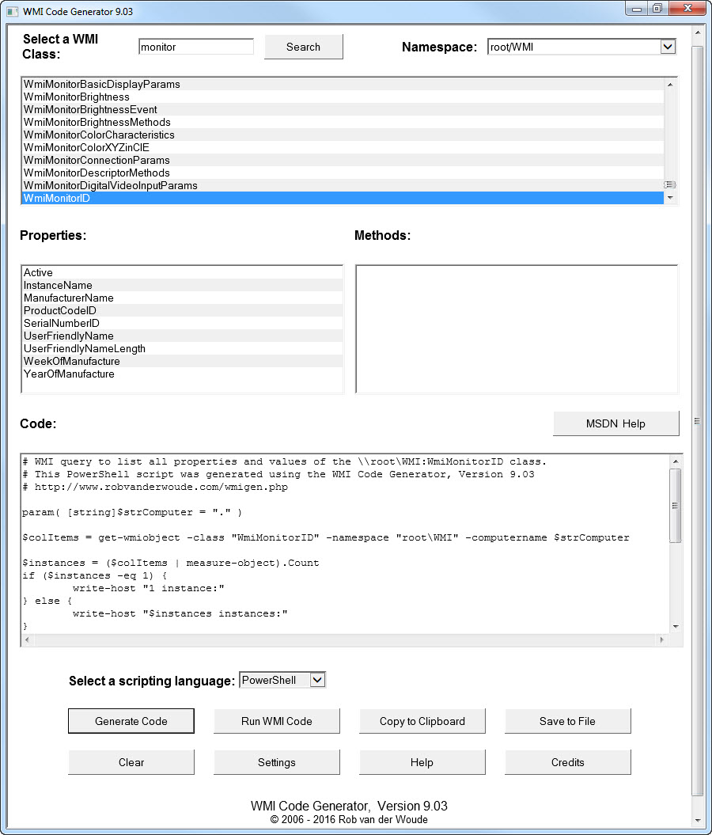The width and height of the screenshot is (712, 835).
Task: Select the WmiMonitorColorCharacteristics class
Action: click(x=343, y=135)
